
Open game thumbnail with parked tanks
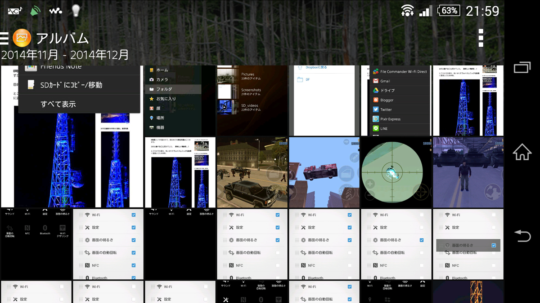point(468,172)
